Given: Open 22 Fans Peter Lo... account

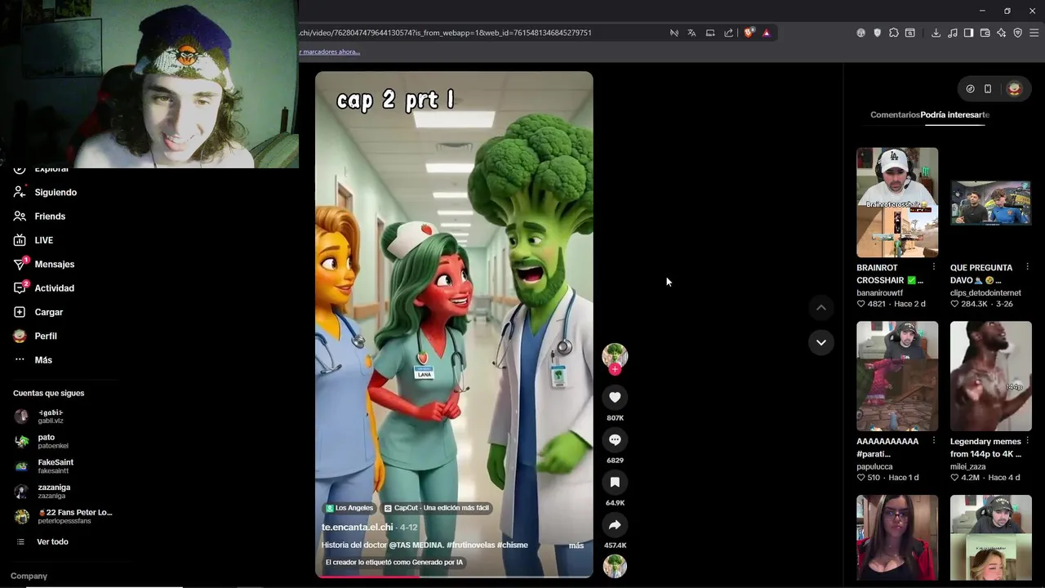Looking at the screenshot, I should 64,516.
